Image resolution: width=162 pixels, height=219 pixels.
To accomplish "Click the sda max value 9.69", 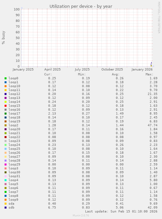I will click(x=154, y=204).
